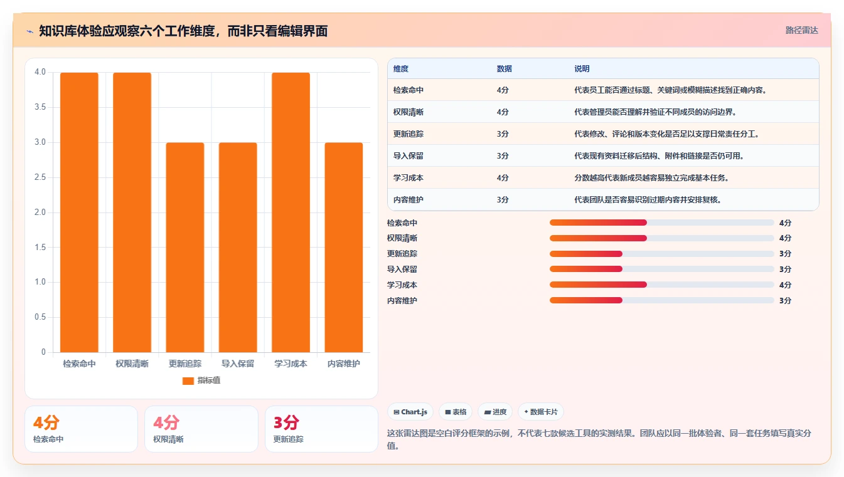Click the 检索命中 4分 data card
The height and width of the screenshot is (477, 844).
81,429
